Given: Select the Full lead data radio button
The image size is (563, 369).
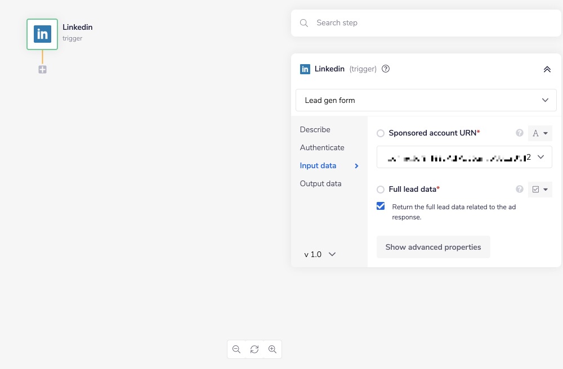Looking at the screenshot, I should [381, 190].
